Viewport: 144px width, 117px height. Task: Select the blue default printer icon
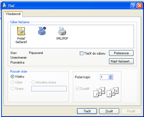[42, 31]
